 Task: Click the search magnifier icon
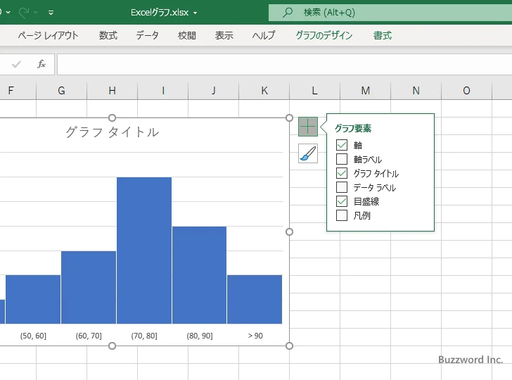[x=288, y=13]
